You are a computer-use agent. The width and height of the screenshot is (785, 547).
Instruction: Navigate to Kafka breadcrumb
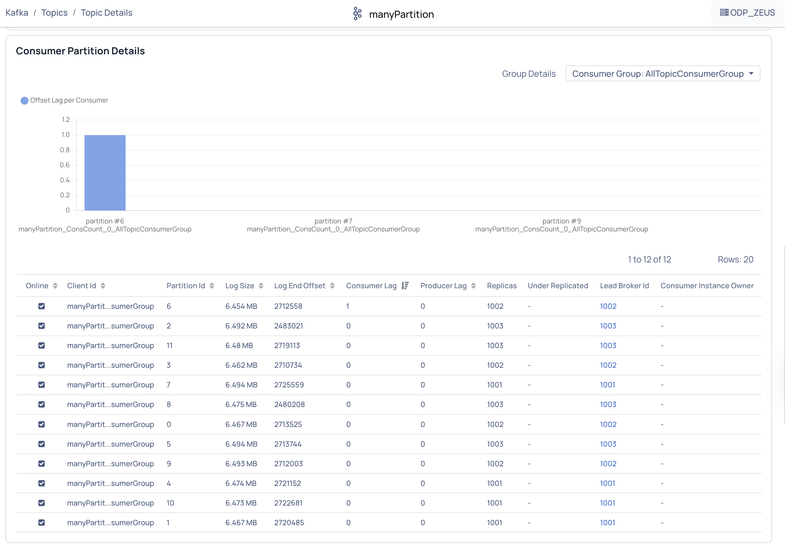pyautogui.click(x=17, y=13)
